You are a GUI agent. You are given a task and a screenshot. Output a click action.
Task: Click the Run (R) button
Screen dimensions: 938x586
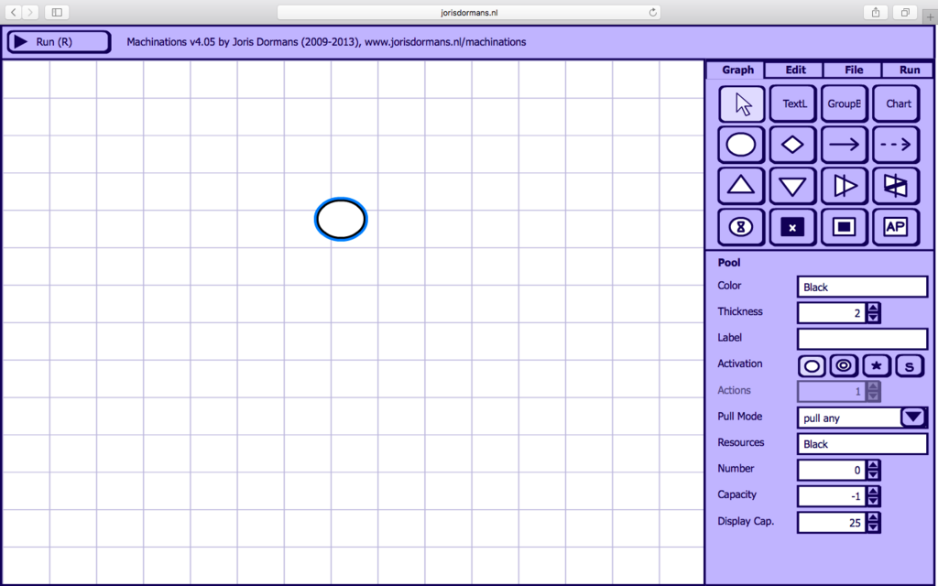click(x=59, y=42)
